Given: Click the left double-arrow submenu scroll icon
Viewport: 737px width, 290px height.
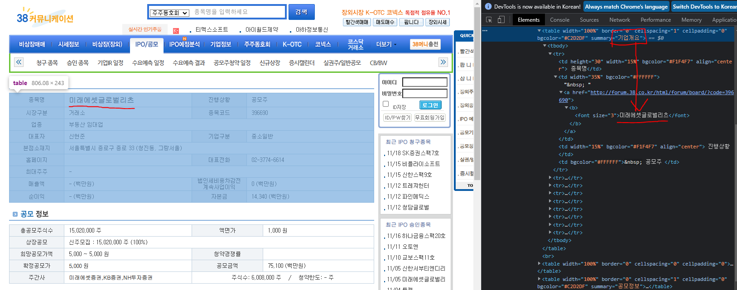Looking at the screenshot, I should coord(19,62).
